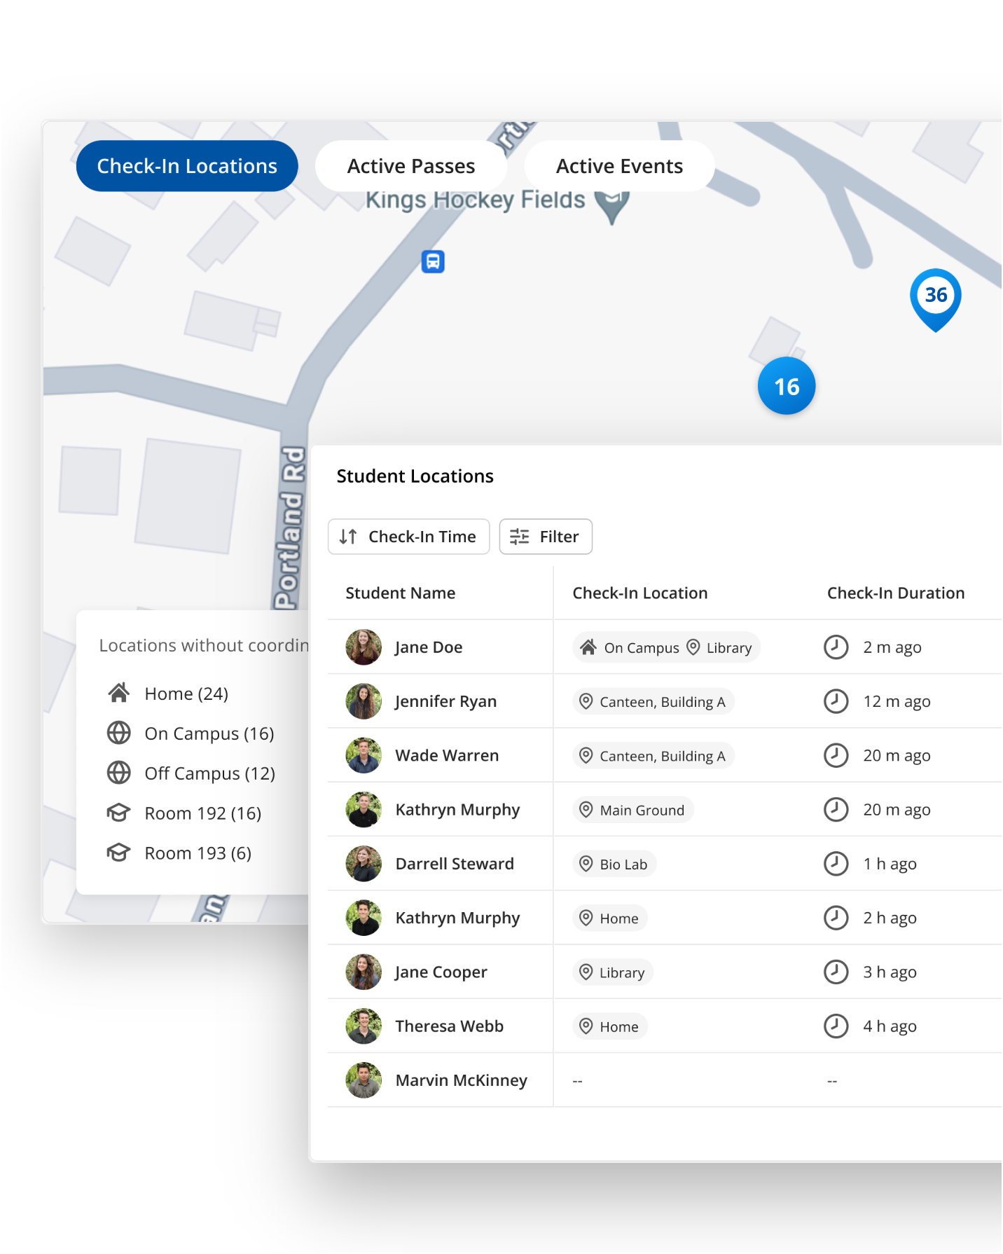Select student name Darrell Steward
This screenshot has height=1254, width=1003.
455,864
